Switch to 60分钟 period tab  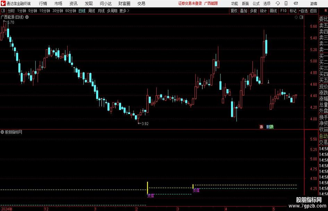coord(71,11)
